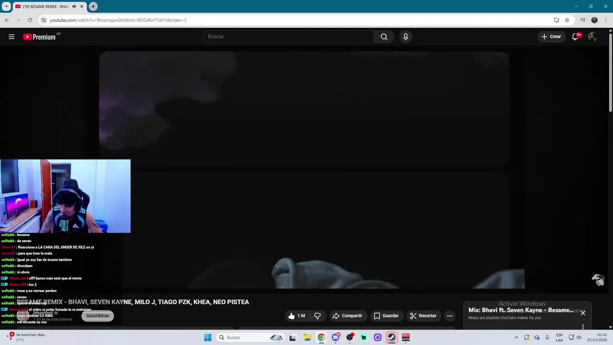Open the YouTube account avatar menu
Image resolution: width=613 pixels, height=345 pixels.
(593, 37)
